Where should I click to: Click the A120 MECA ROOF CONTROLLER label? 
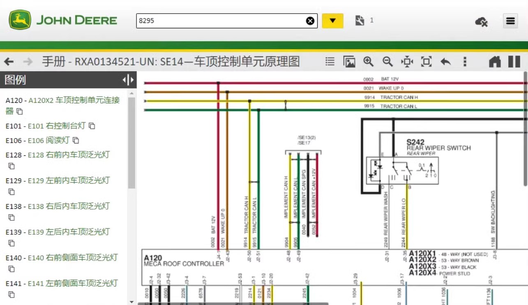pyautogui.click(x=184, y=261)
